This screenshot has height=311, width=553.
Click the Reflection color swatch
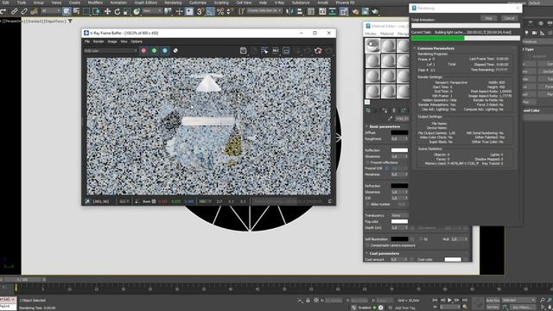(x=399, y=150)
